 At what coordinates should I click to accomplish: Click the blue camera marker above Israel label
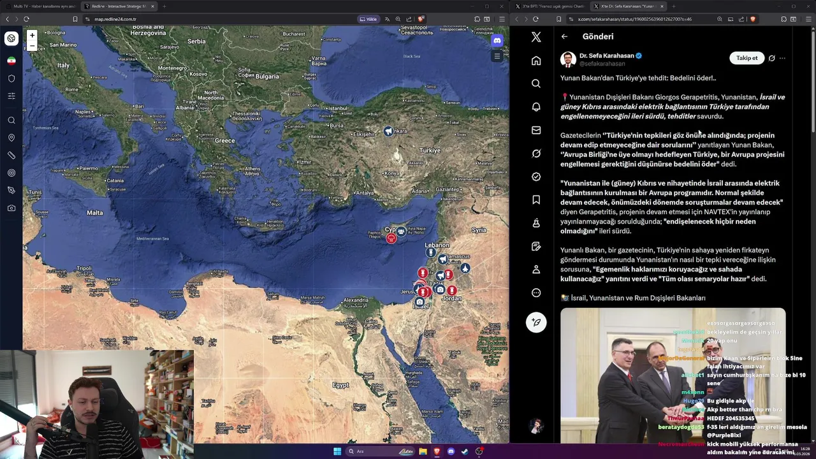419,302
